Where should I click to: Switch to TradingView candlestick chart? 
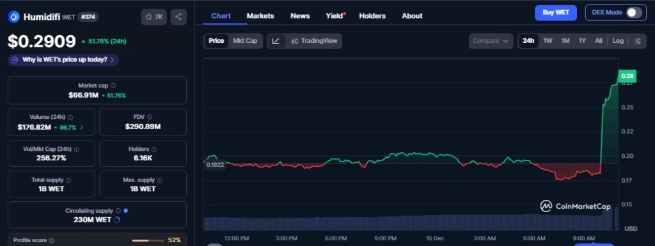pos(313,41)
